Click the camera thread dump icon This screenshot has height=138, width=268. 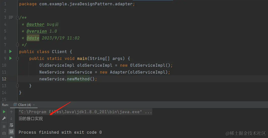tap(4, 133)
